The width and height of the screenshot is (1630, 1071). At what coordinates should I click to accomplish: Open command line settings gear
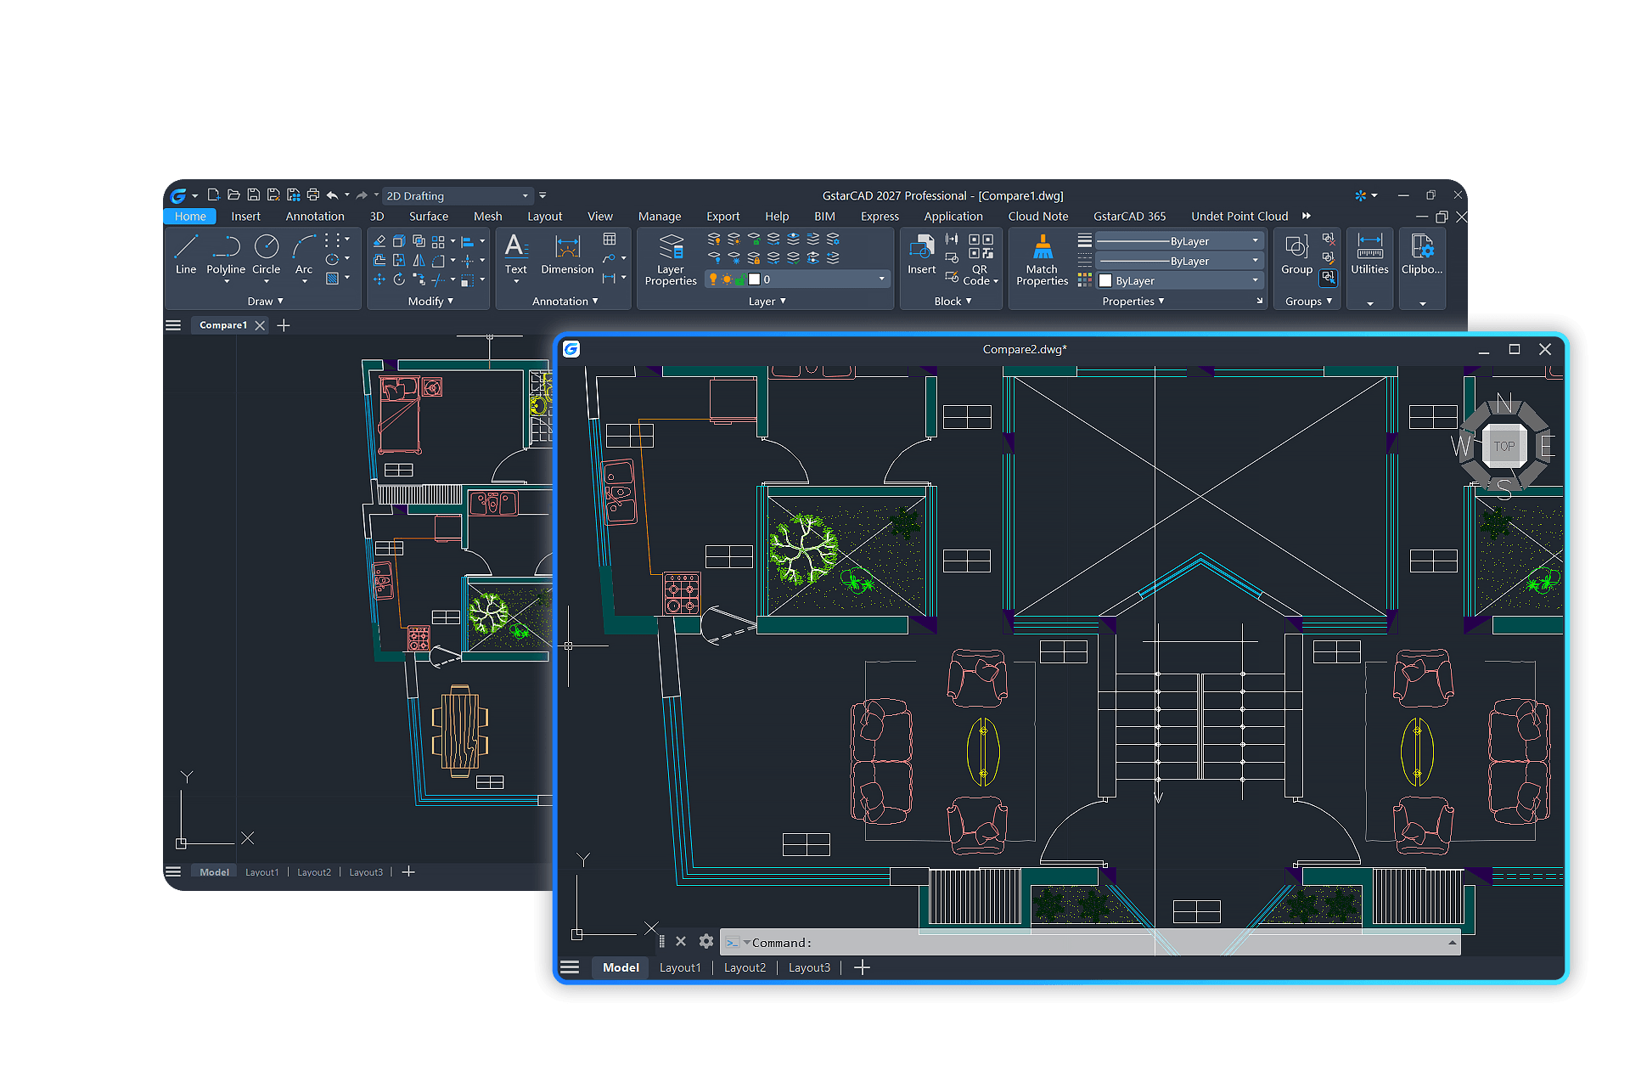(x=706, y=941)
